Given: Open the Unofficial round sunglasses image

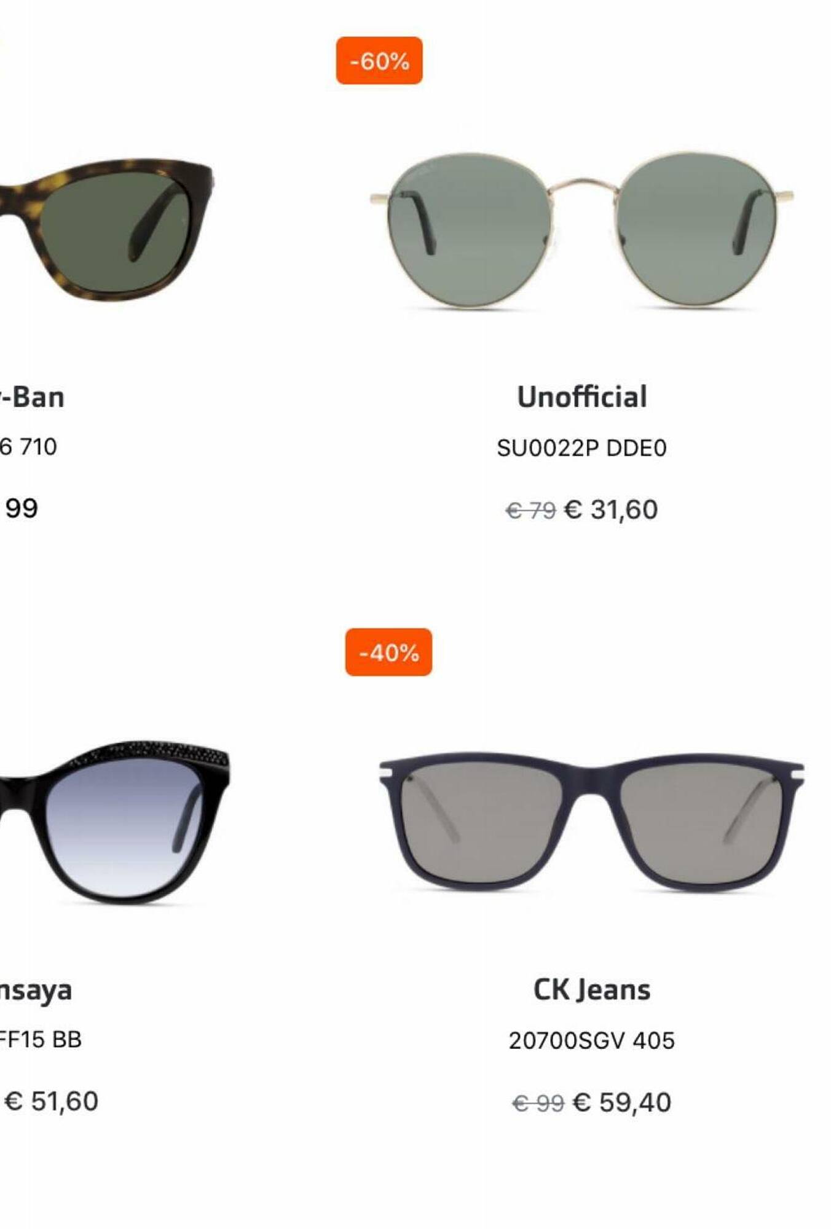Looking at the screenshot, I should (581, 230).
